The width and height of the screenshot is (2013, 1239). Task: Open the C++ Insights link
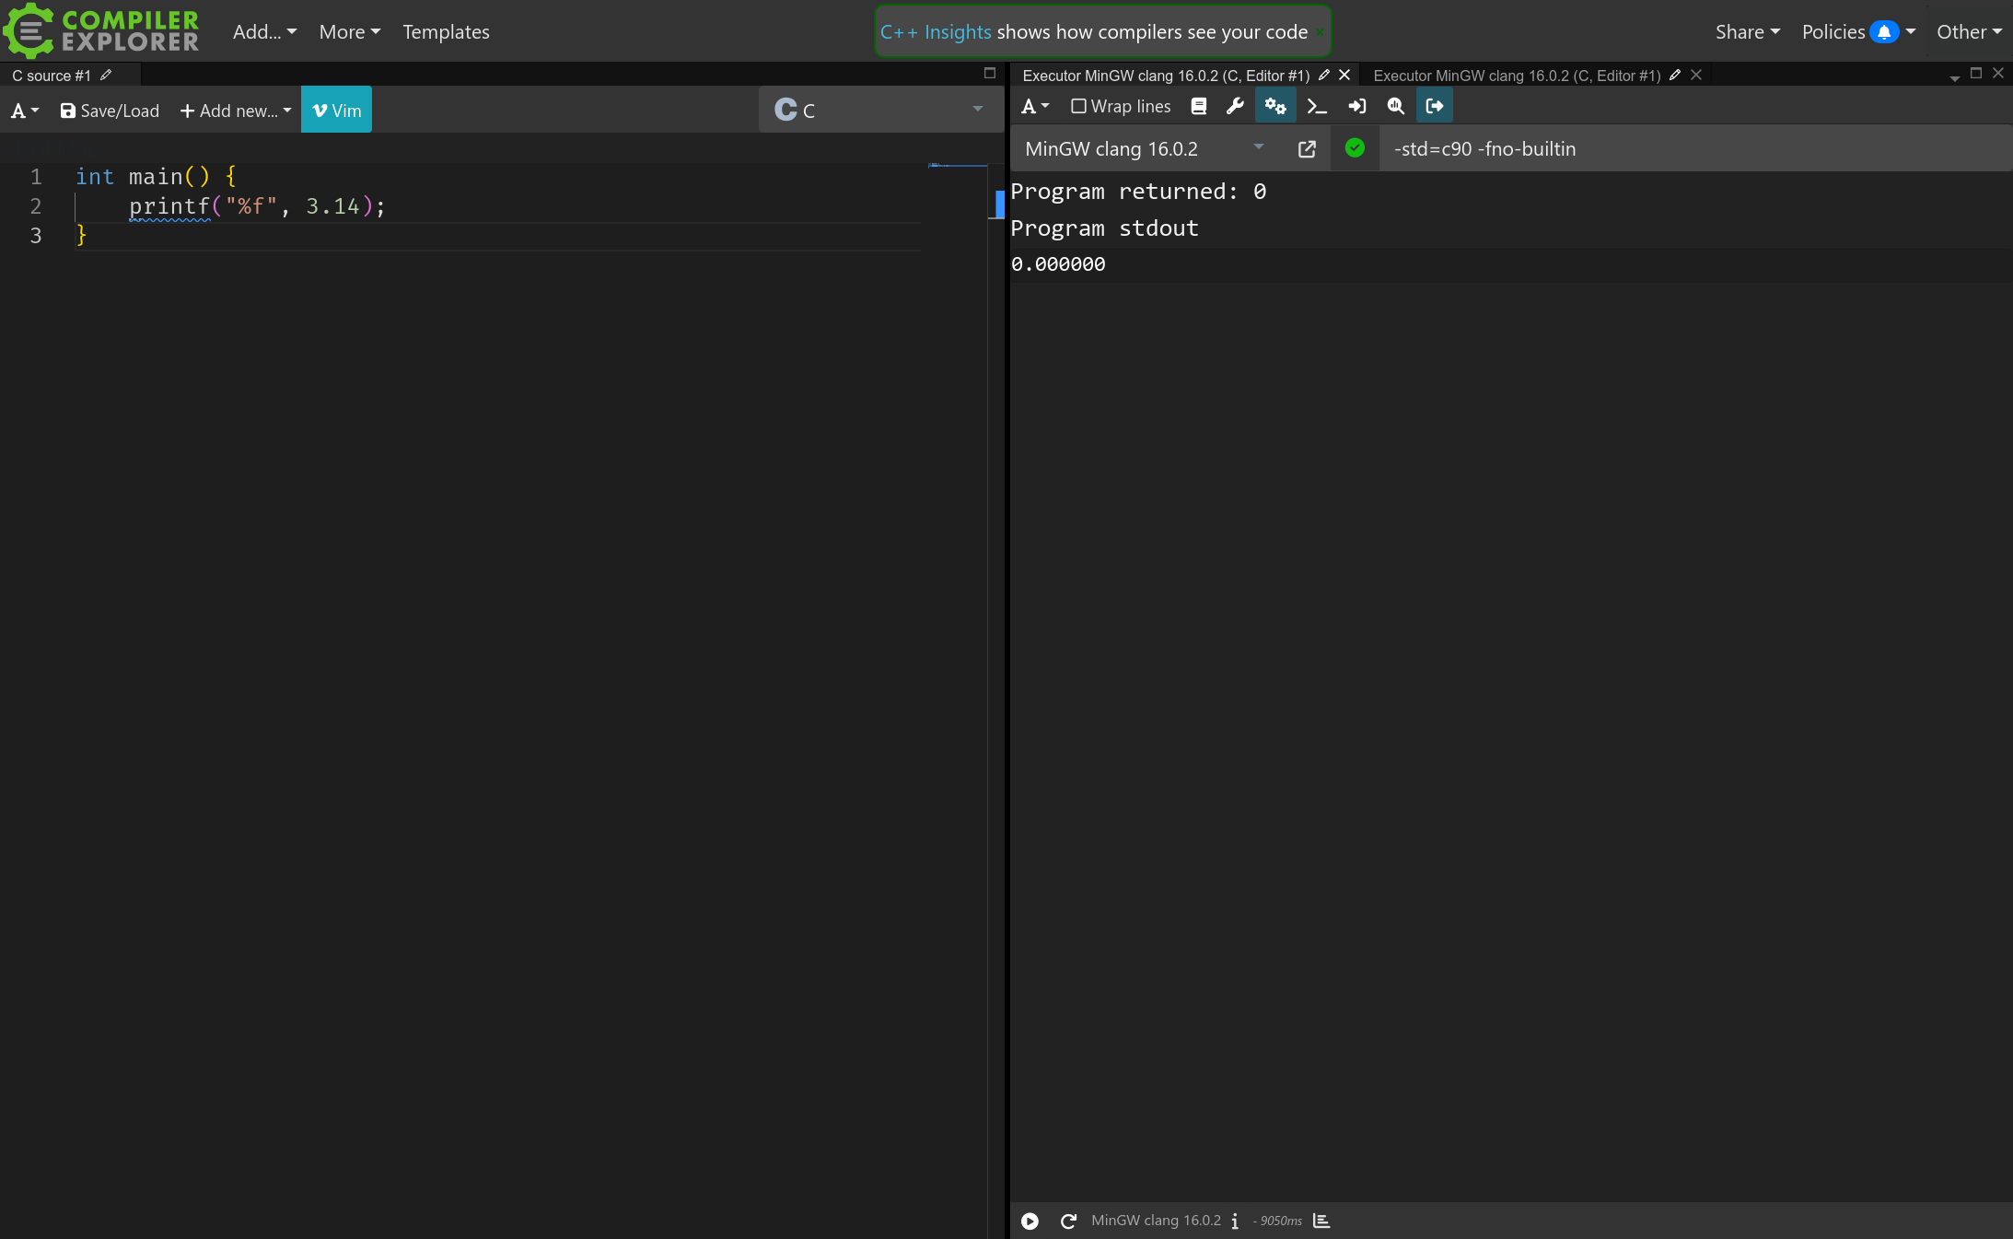click(x=935, y=32)
